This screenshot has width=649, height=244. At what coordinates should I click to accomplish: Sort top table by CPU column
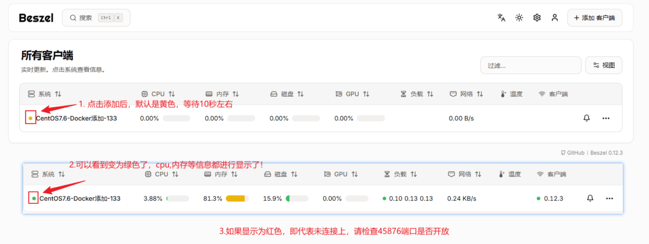158,94
